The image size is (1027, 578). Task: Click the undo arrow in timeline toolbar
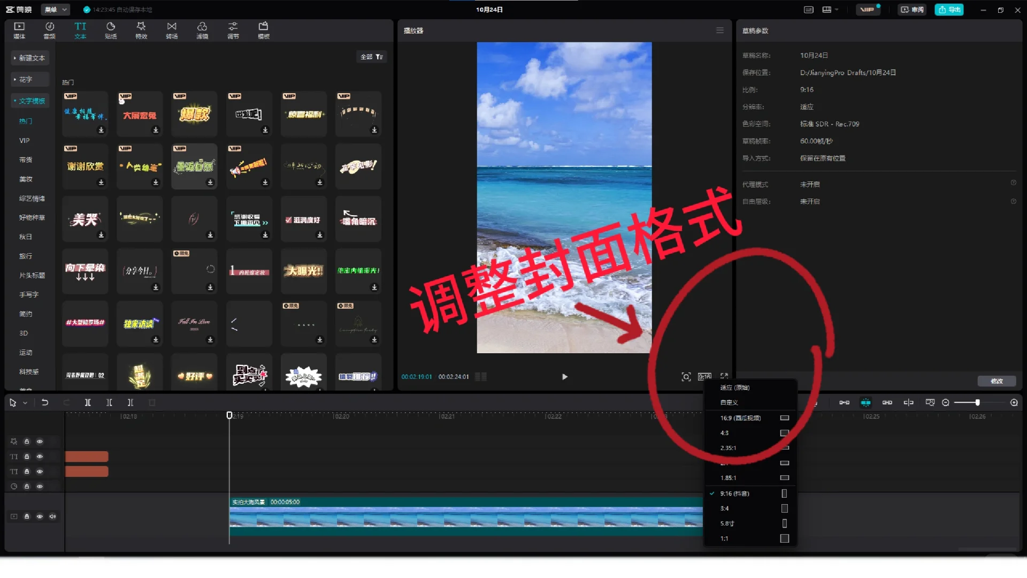pos(45,402)
